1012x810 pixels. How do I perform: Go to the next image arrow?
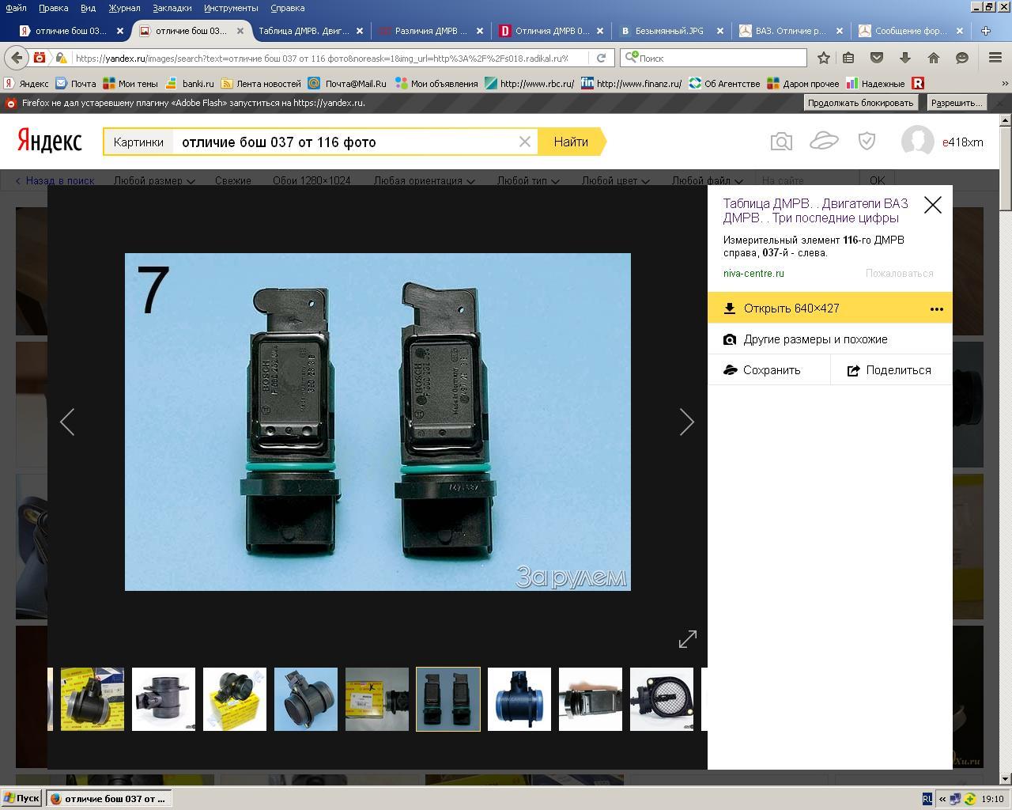[x=686, y=422]
